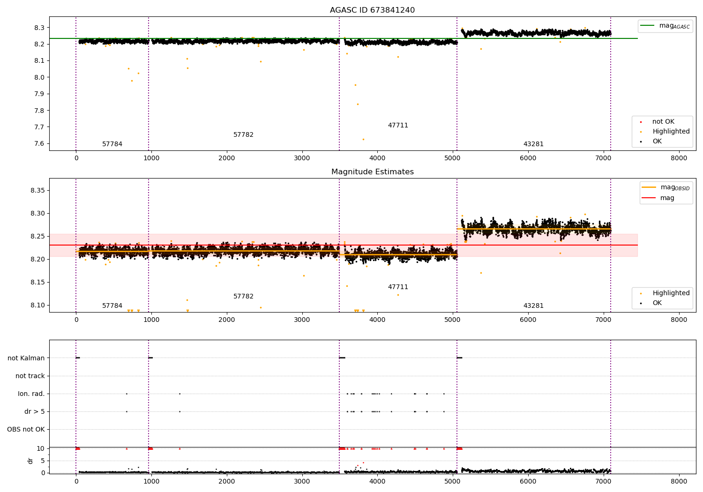Click the 7.6 y-tick in the top plot
This screenshot has width=703, height=492.
pyautogui.click(x=39, y=144)
